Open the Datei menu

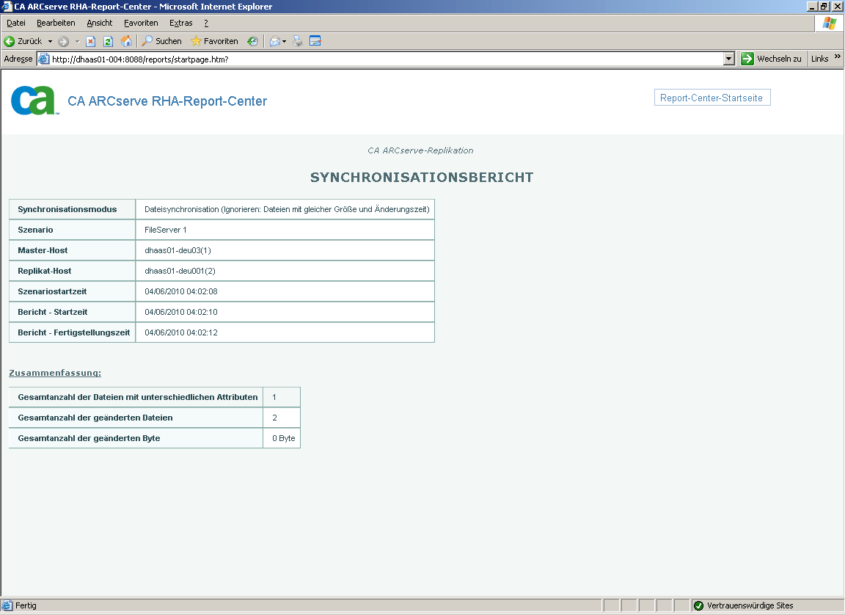16,23
